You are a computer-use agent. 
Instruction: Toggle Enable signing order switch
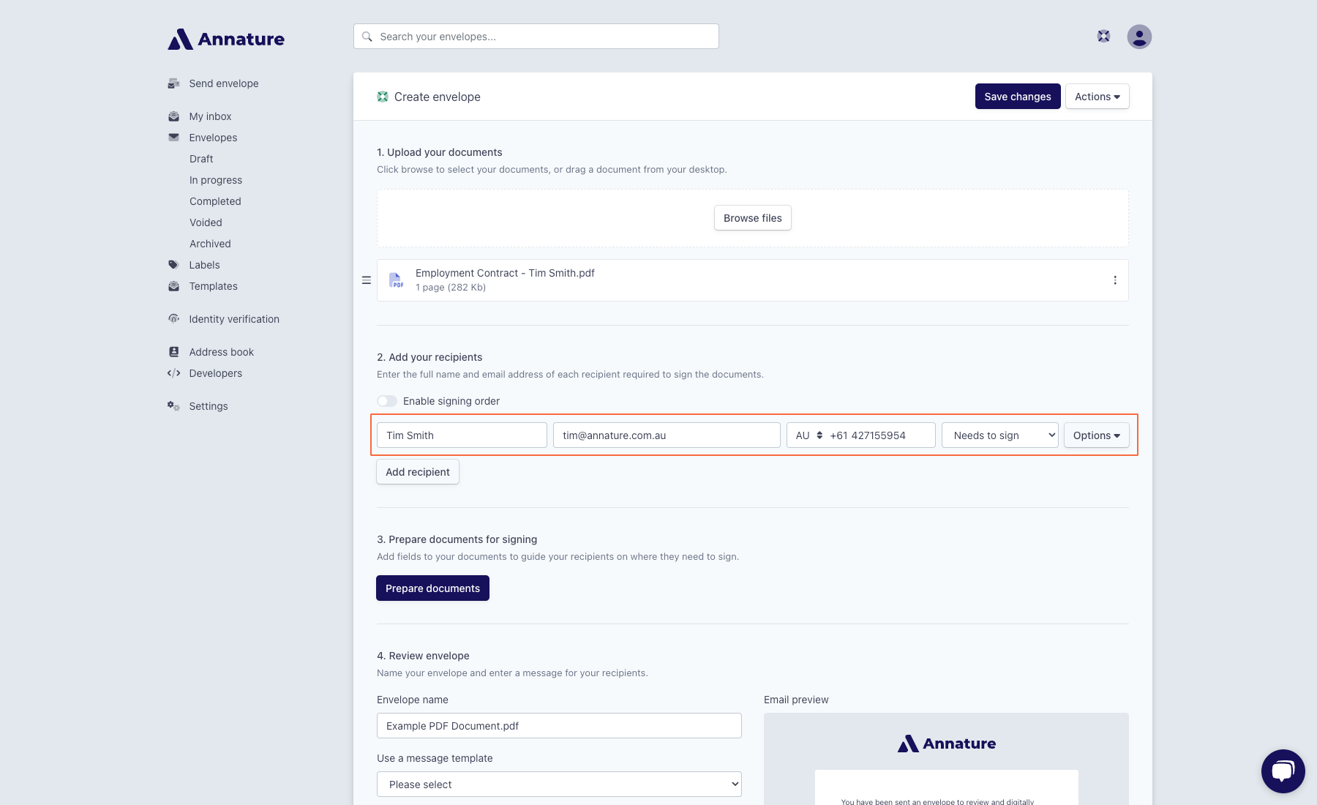(x=387, y=401)
